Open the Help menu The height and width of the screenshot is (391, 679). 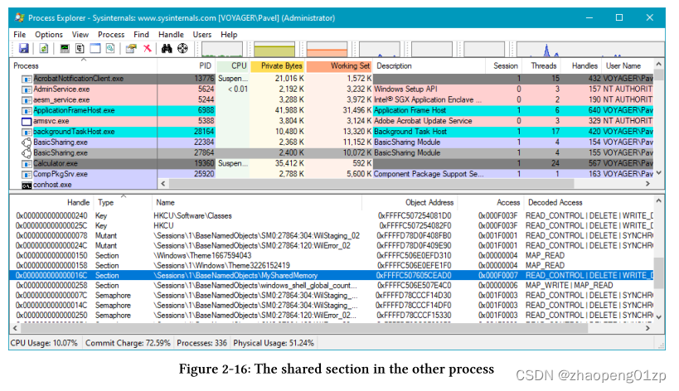click(x=229, y=35)
